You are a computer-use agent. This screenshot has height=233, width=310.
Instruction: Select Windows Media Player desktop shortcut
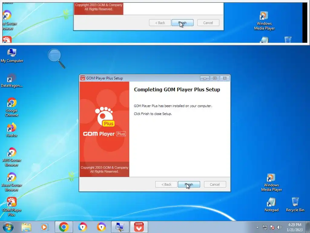[x=271, y=182]
